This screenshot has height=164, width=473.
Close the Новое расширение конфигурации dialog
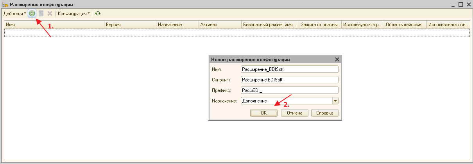point(337,60)
